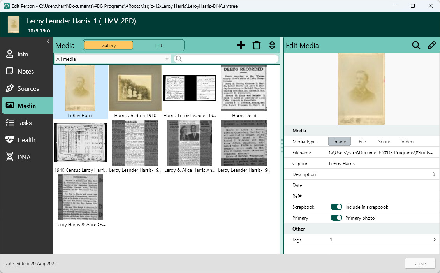Set media type to Image
440x273 pixels.
pyautogui.click(x=340, y=142)
